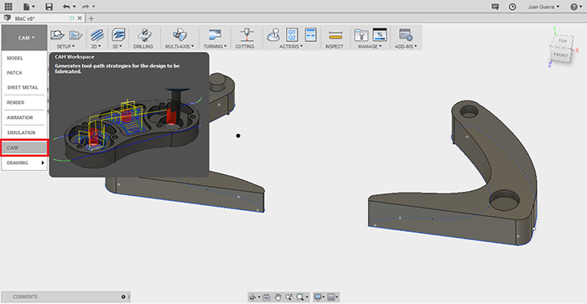Expand the Setup dropdown menu

pos(65,46)
